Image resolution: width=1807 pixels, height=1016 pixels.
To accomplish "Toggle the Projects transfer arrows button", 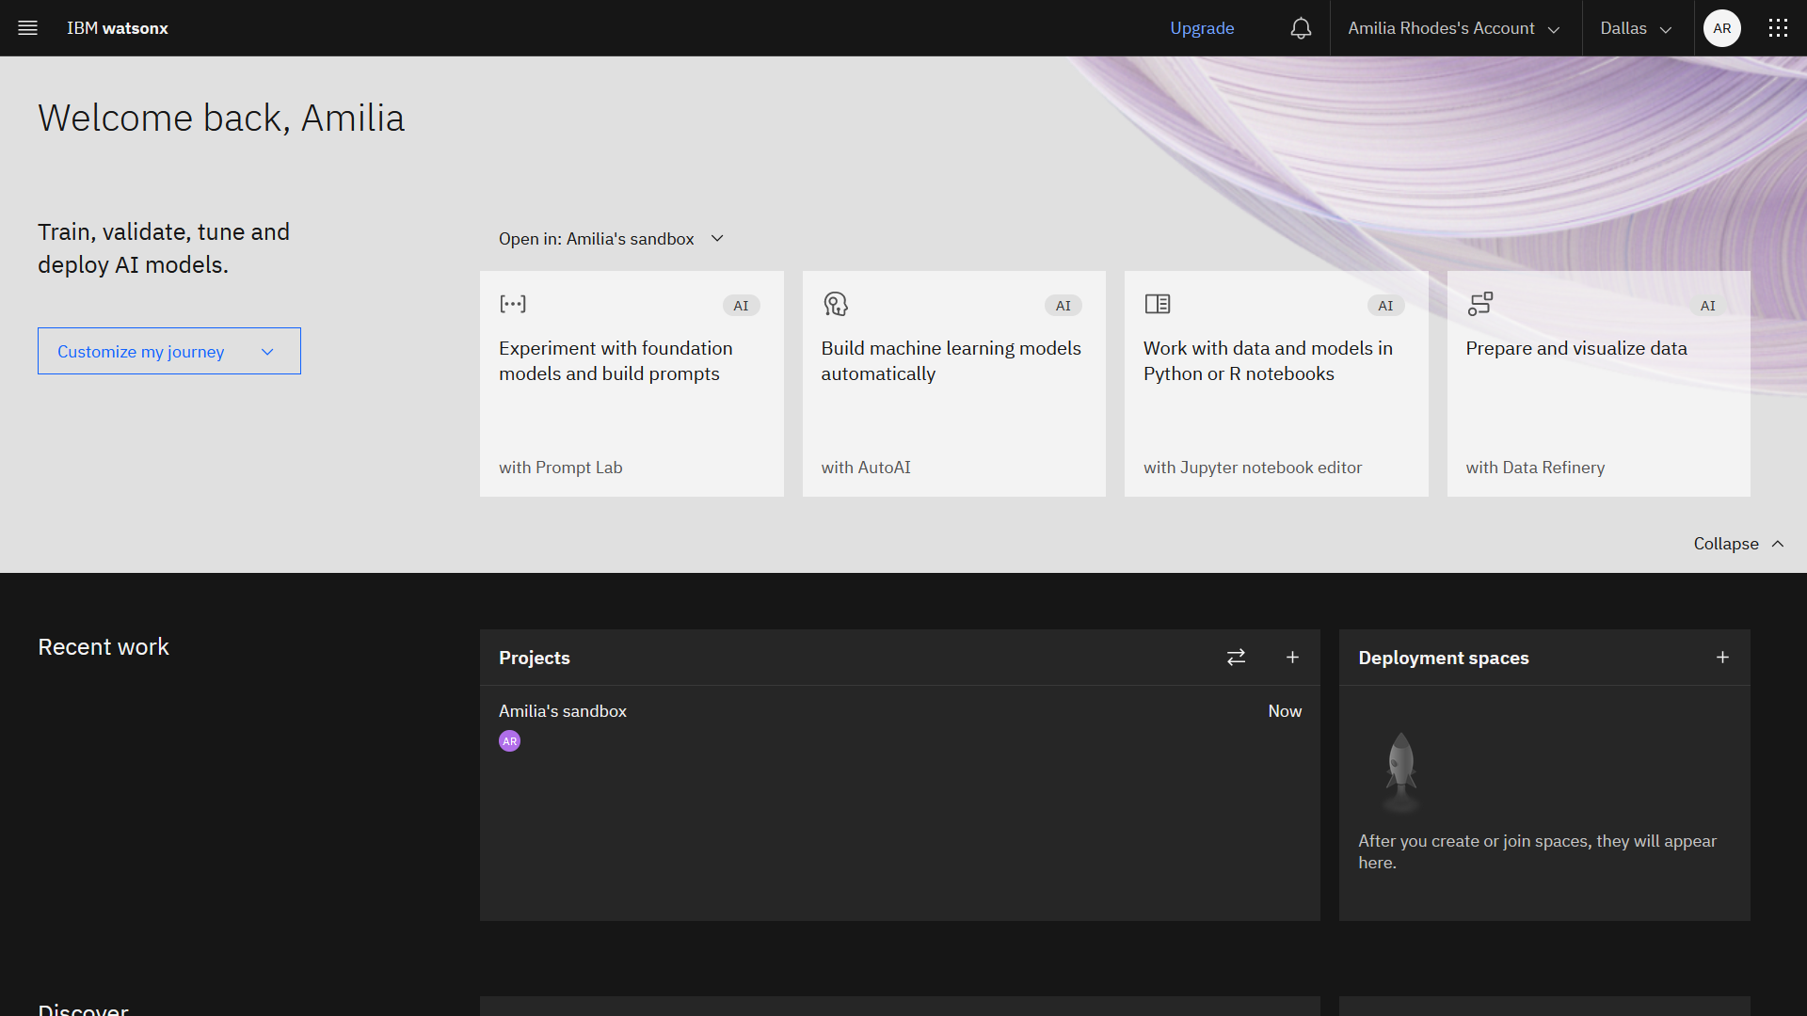I will click(x=1236, y=658).
